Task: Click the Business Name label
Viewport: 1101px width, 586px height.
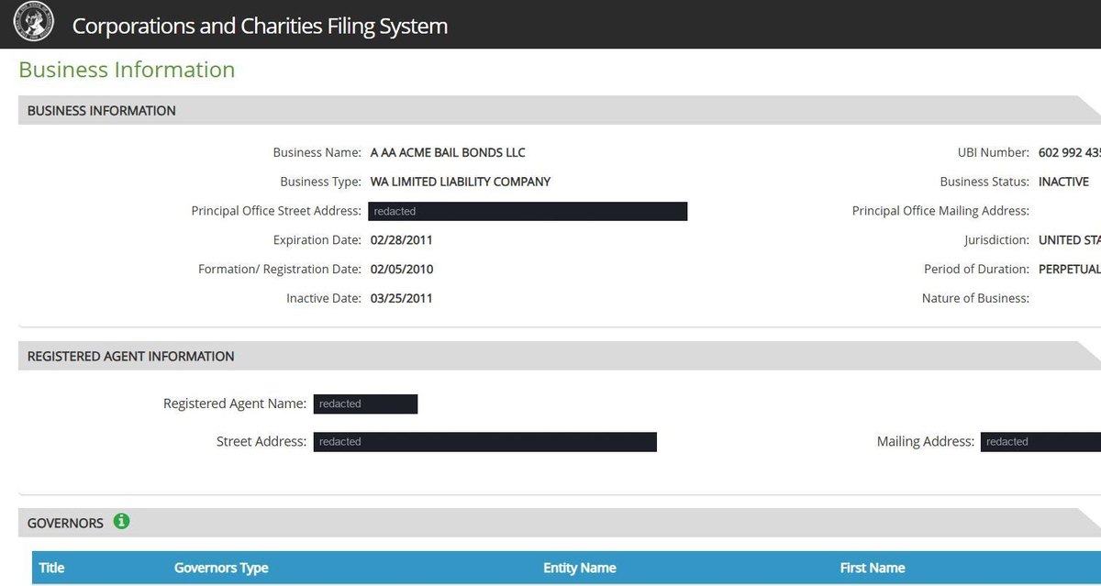Action: coord(317,152)
